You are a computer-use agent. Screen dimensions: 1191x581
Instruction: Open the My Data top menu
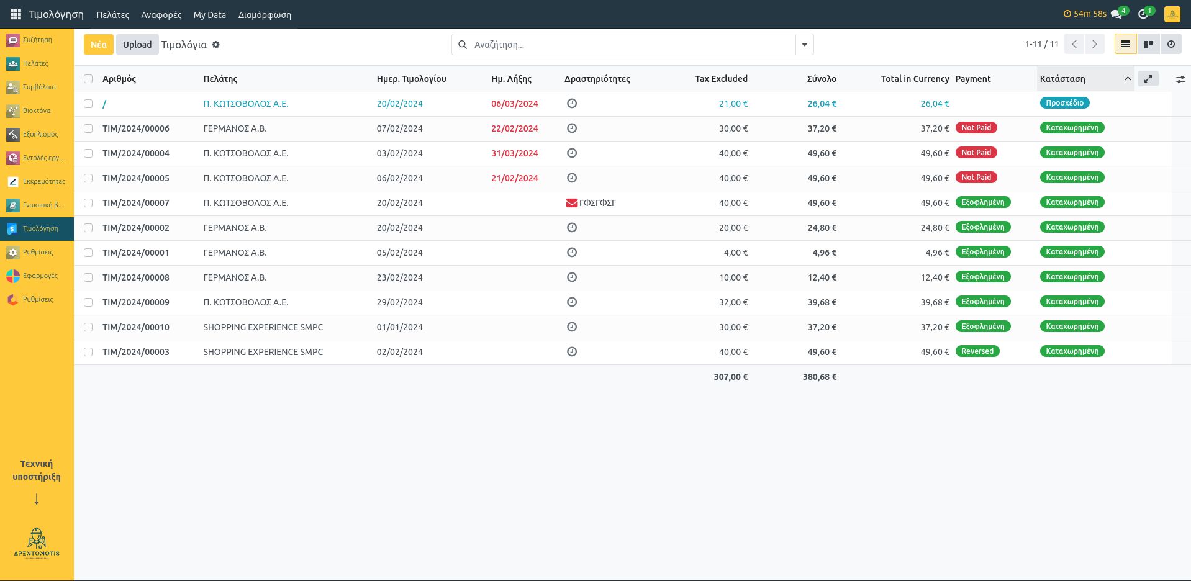click(x=210, y=14)
